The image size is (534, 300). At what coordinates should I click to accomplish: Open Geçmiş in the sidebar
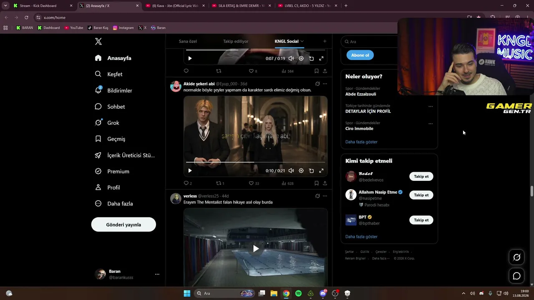(x=110, y=139)
